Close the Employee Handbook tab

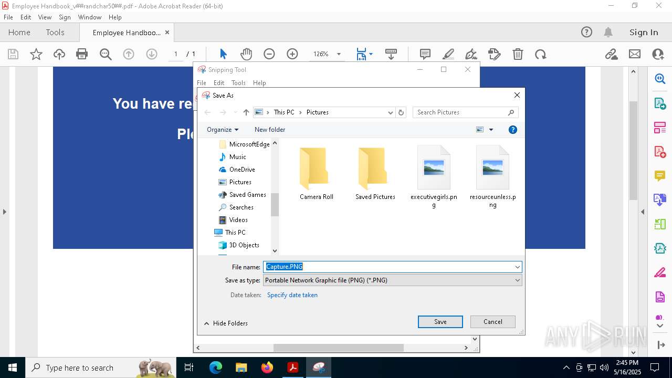coord(167,32)
